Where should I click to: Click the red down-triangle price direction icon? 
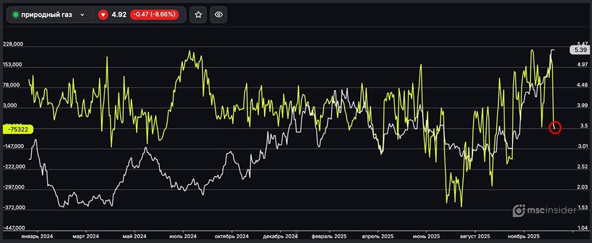click(103, 15)
